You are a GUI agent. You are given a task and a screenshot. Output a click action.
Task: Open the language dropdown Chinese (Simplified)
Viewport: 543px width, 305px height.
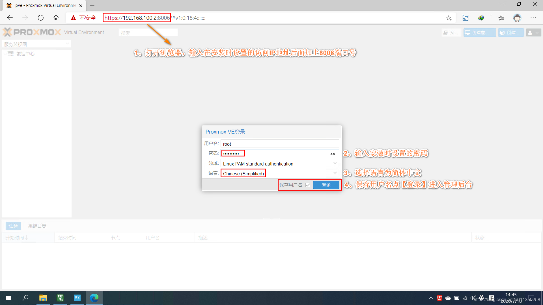[335, 173]
